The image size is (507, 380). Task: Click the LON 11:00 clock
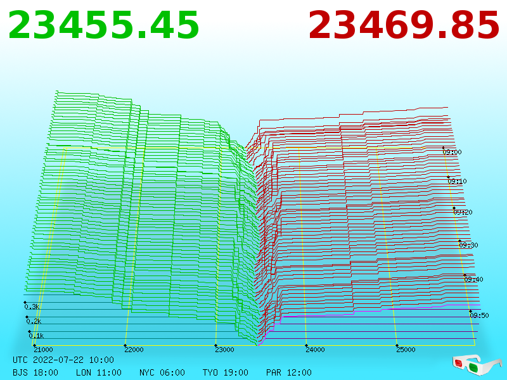[x=99, y=372]
